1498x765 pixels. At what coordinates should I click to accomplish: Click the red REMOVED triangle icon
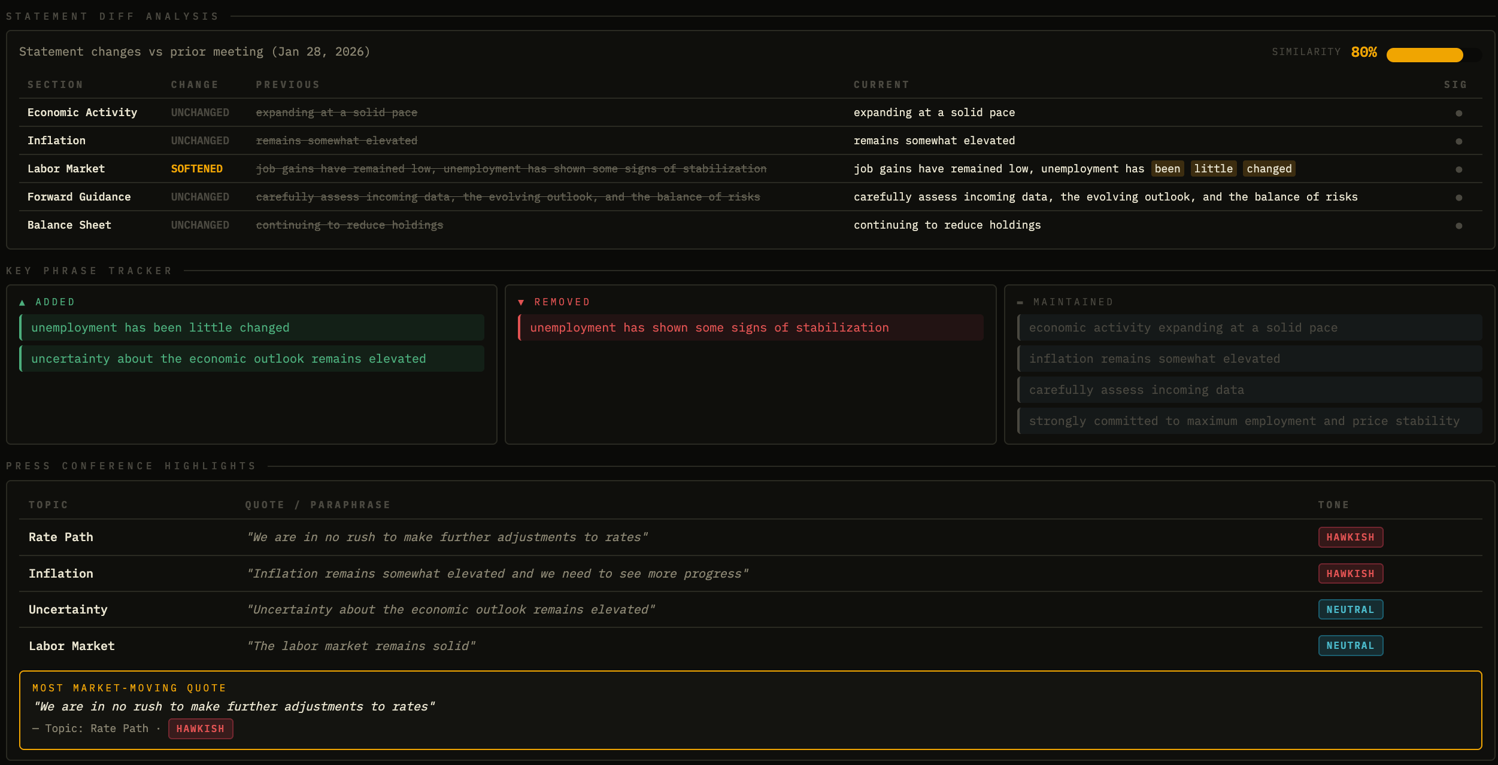tap(521, 303)
